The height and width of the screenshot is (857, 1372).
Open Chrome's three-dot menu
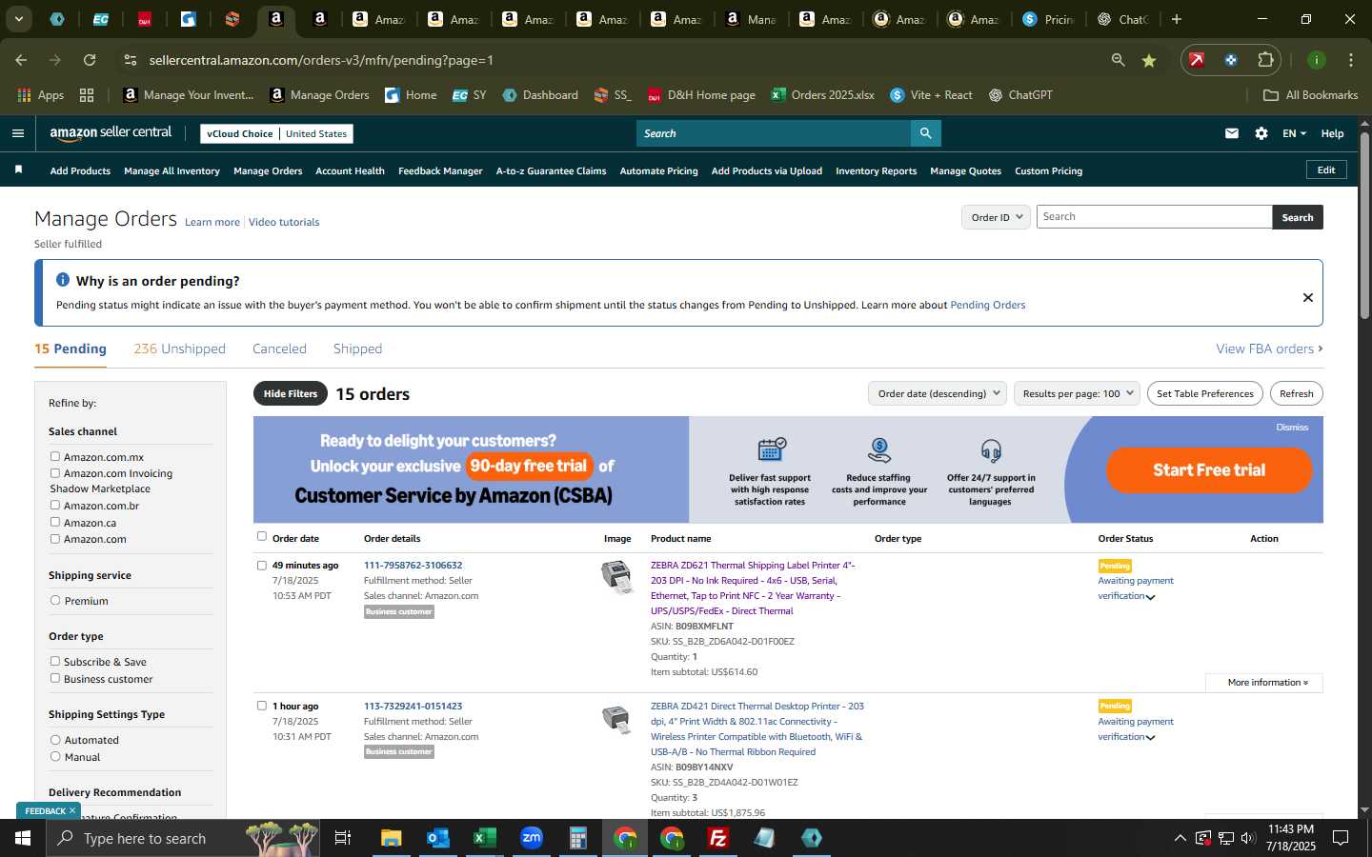coord(1350,60)
